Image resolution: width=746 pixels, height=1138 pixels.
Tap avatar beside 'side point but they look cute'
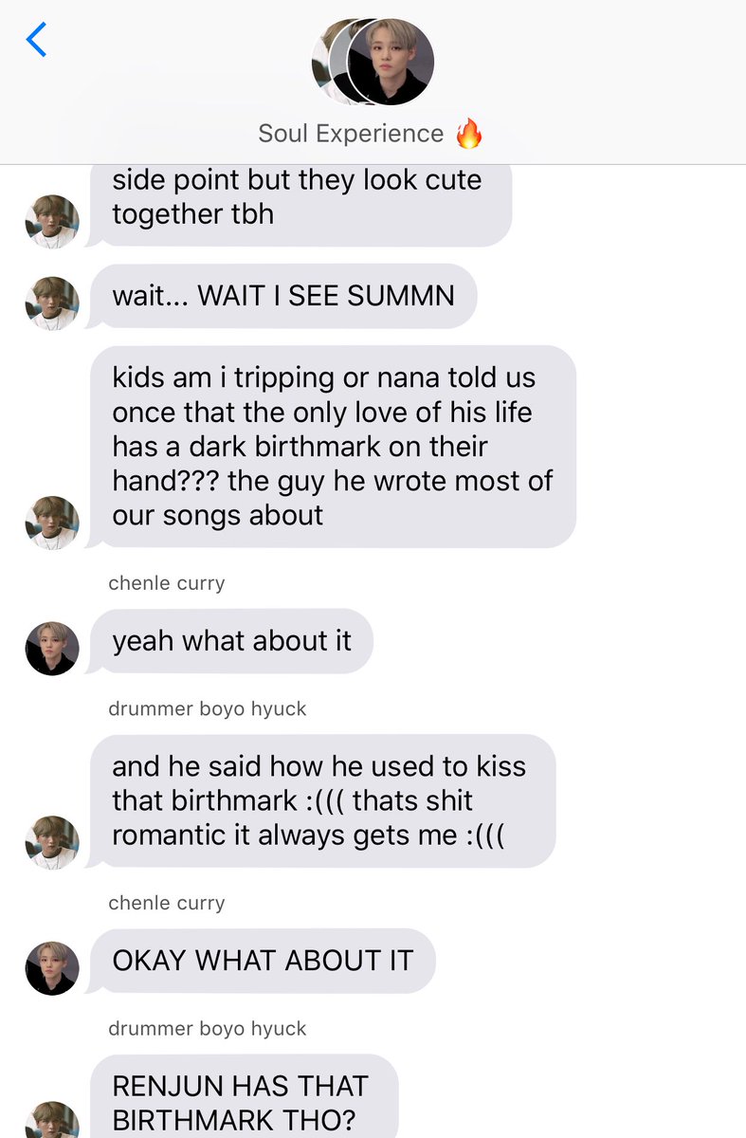click(x=52, y=222)
